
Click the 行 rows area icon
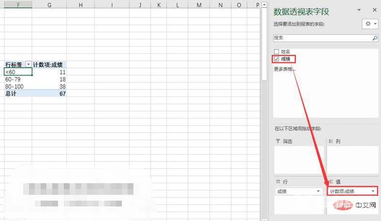click(278, 181)
